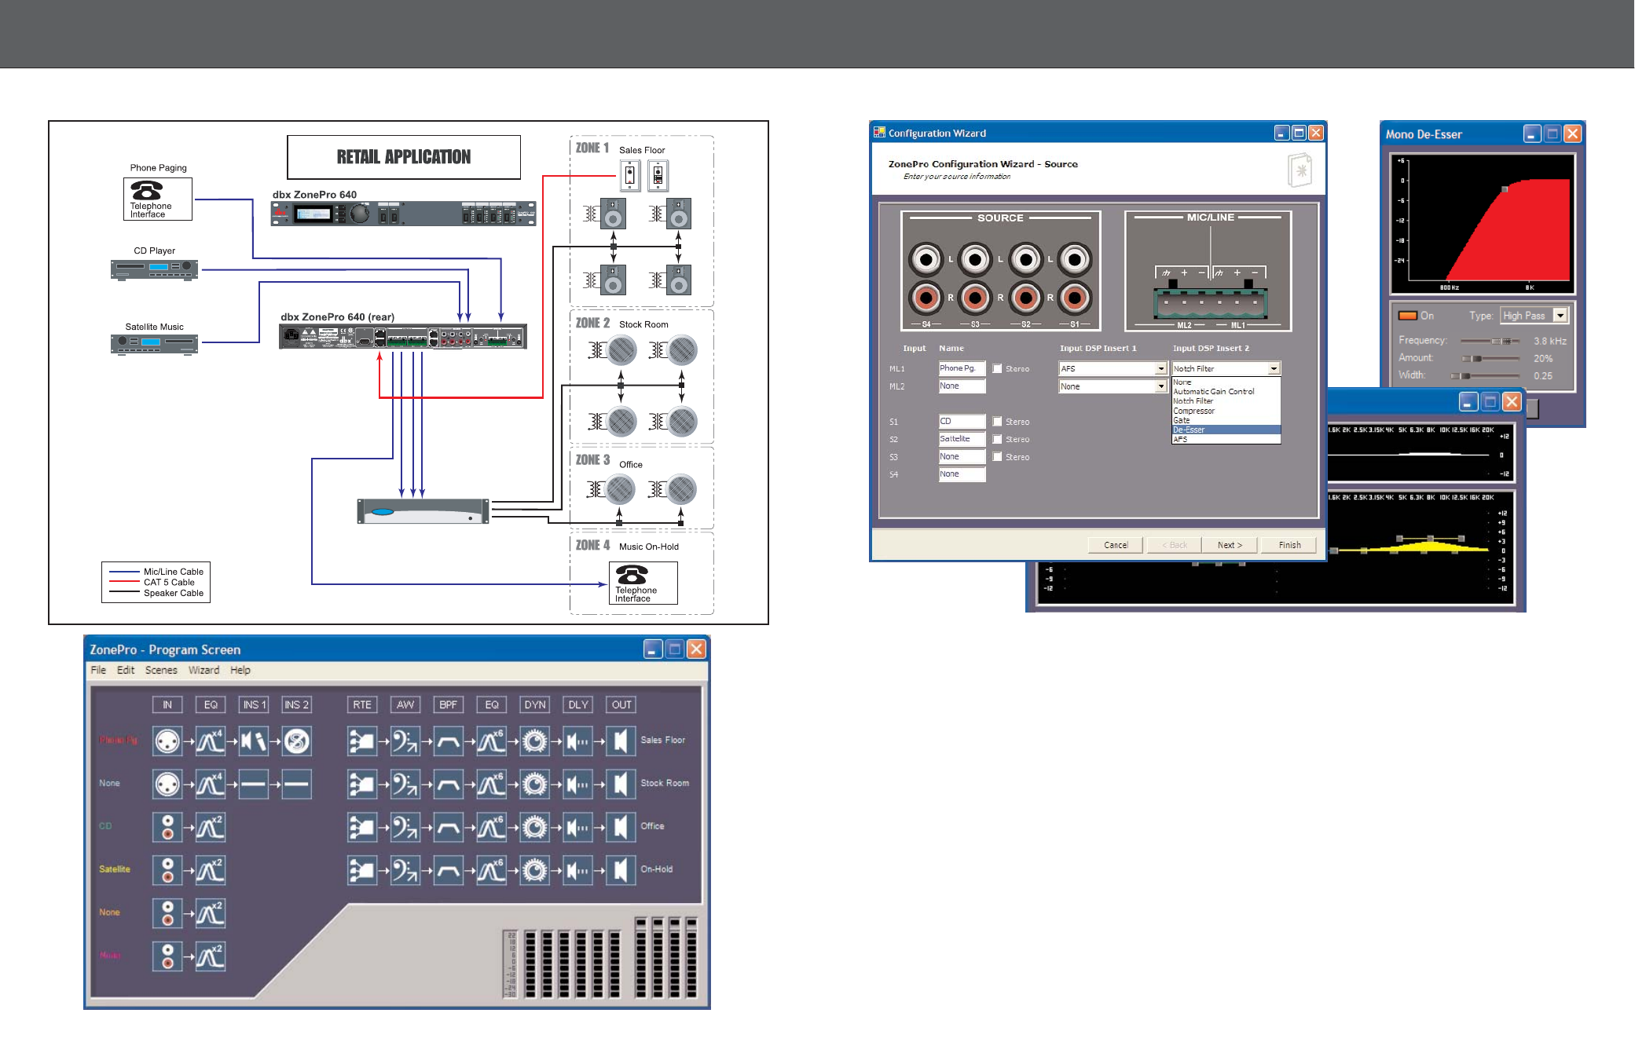The width and height of the screenshot is (1635, 1057).
Task: Choose Gate from insert list
Action: [1182, 420]
